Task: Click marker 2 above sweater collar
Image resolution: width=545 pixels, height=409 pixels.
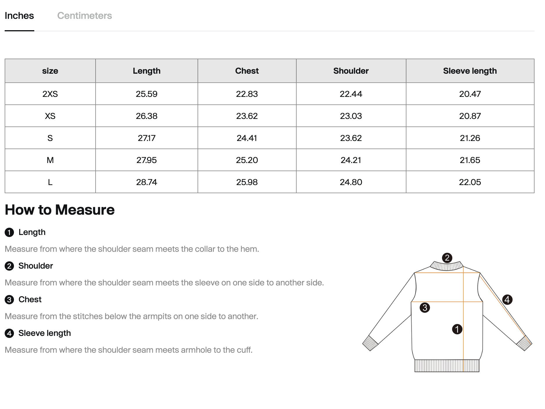Action: click(447, 258)
